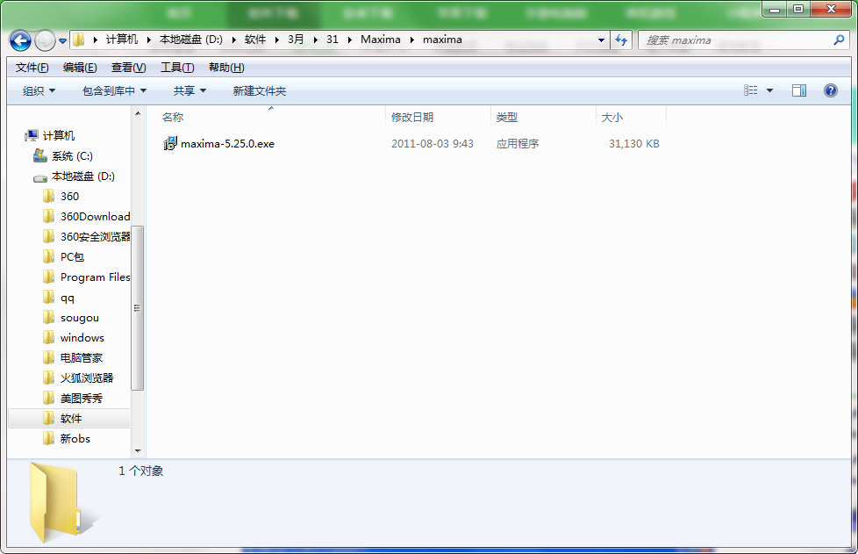This screenshot has width=858, height=554.
Task: Open the Program Files folder in tree
Action: tap(96, 277)
